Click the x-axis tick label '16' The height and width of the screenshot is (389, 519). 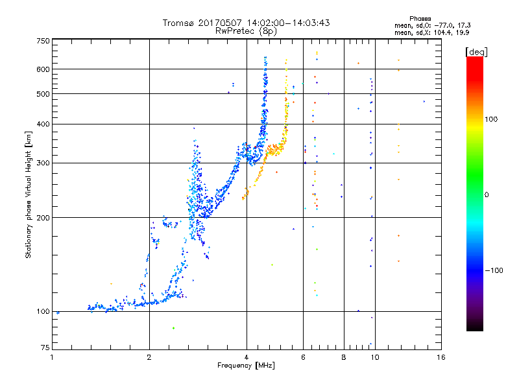coord(441,357)
